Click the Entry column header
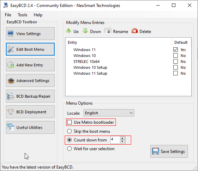This screenshot has width=198, height=171. (72, 42)
